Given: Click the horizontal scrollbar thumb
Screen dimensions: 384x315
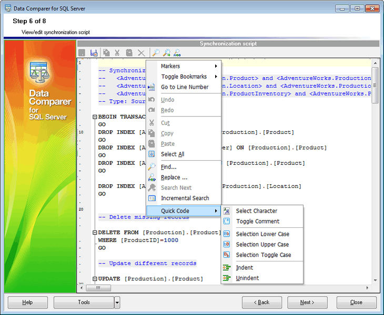Looking at the screenshot, I should (98, 288).
